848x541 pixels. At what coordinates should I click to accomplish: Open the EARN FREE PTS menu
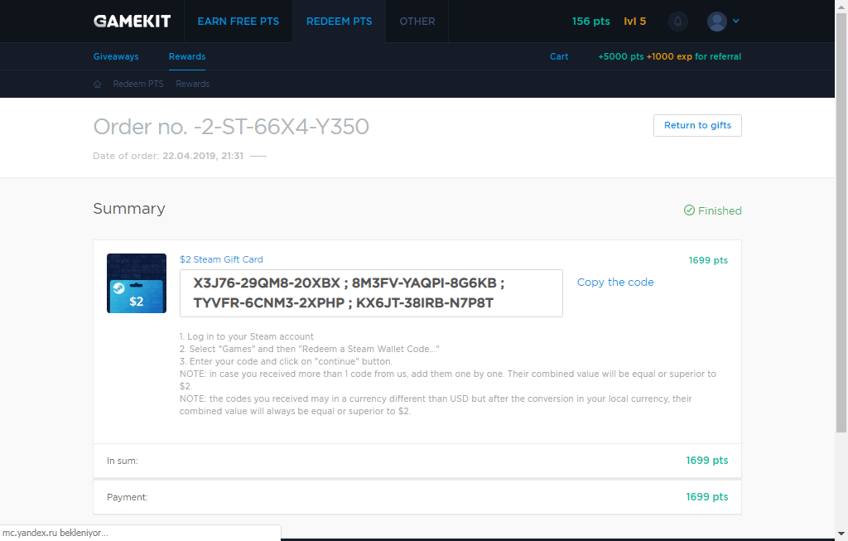pos(238,21)
